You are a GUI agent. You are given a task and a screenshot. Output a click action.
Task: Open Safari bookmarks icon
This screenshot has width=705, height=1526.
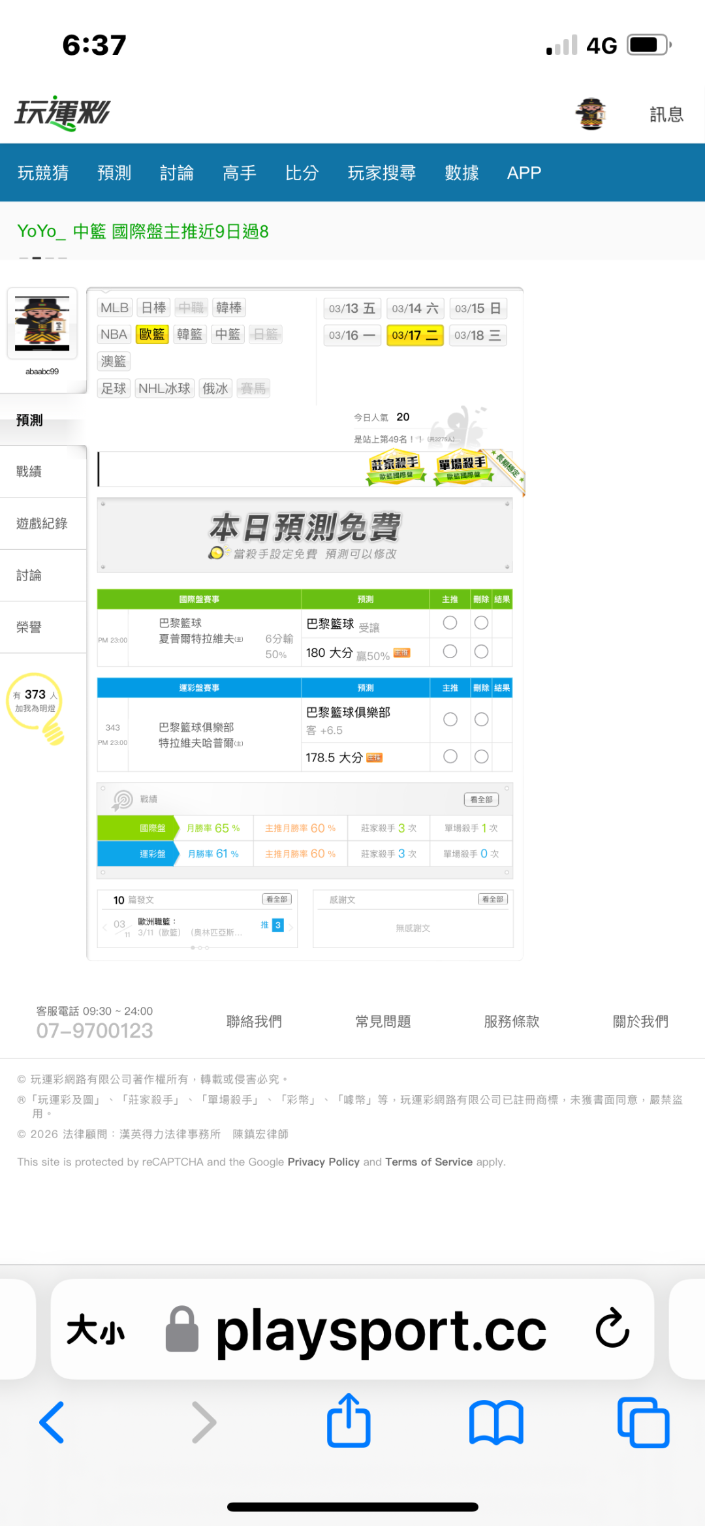point(496,1421)
